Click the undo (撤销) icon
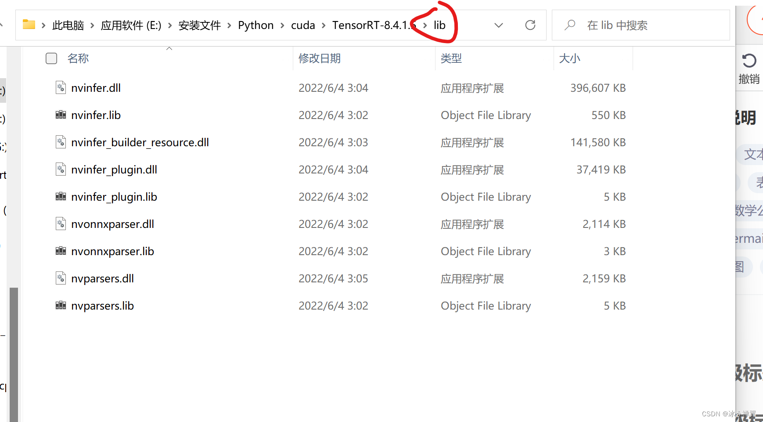Viewport: 763px width, 422px height. 749,61
